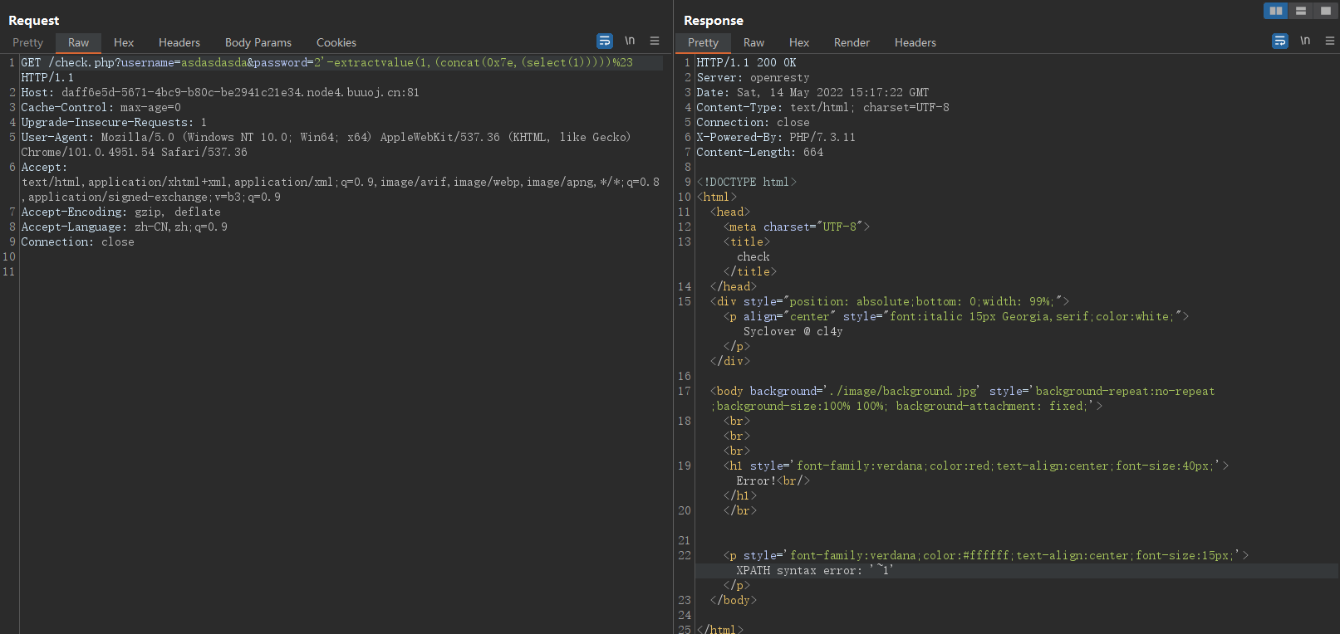
Task: Click the XPATH syntax error line
Action: coord(814,570)
